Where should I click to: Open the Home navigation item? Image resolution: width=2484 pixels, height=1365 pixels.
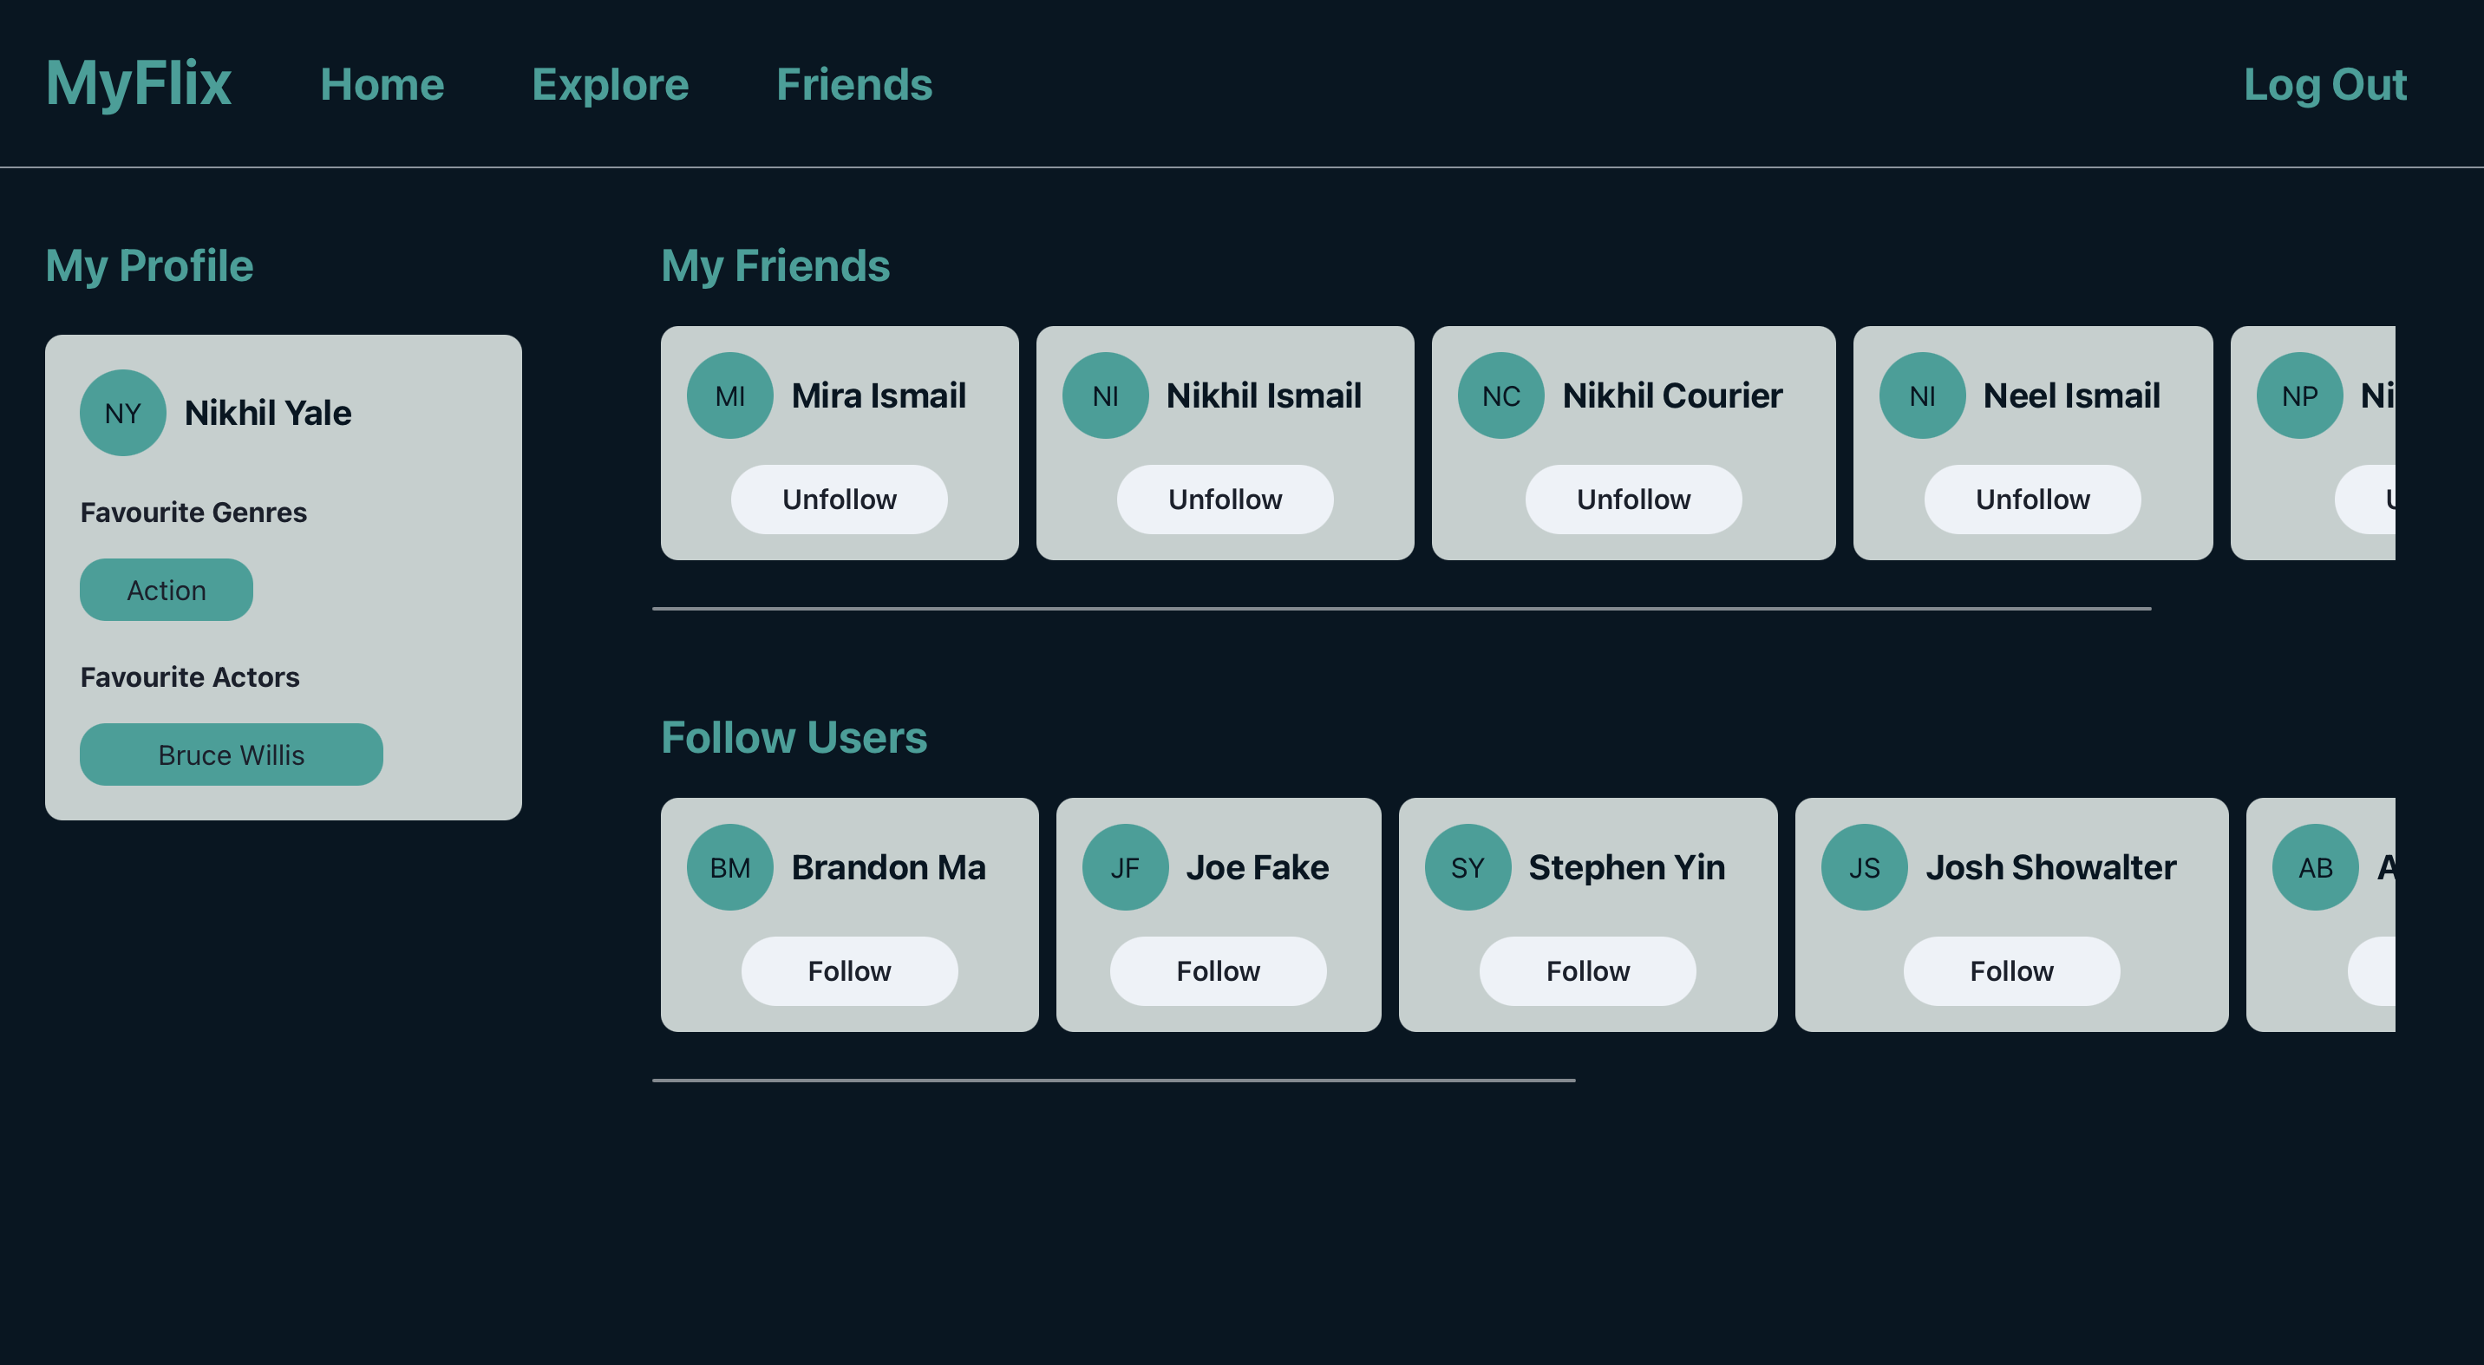(x=382, y=84)
